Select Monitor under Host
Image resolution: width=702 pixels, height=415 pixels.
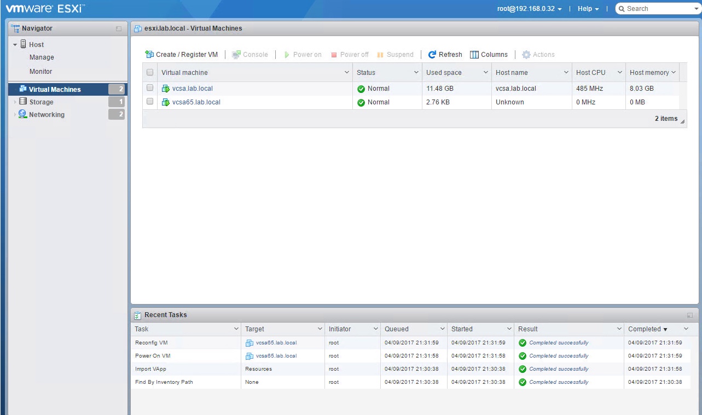click(x=41, y=72)
